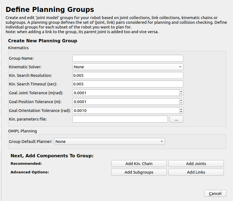Click the Group Name text field

(x=128, y=58)
